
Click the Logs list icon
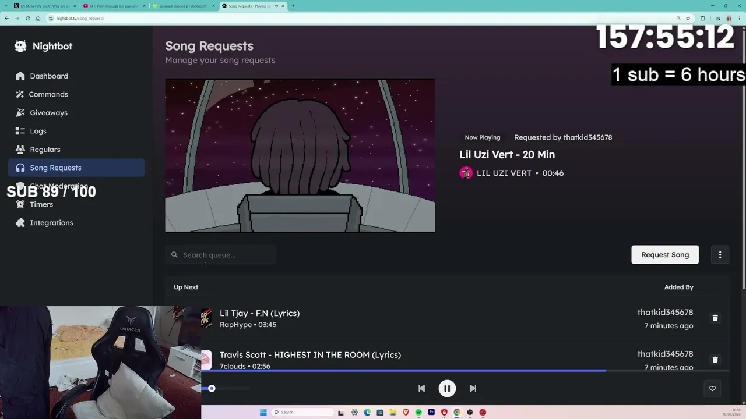[20, 131]
